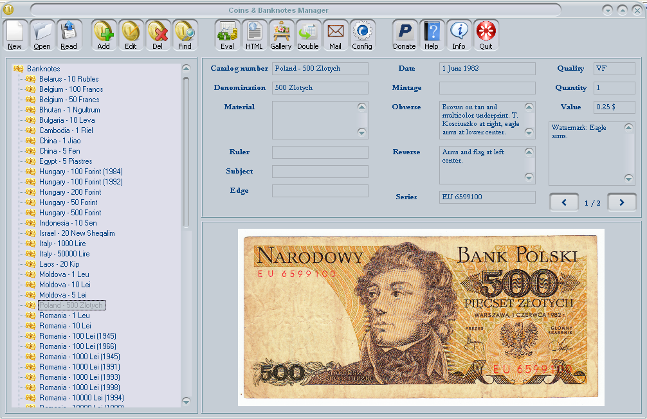This screenshot has width=647, height=419.
Task: Select Egypt - 5 Piastres entry
Action: click(66, 161)
